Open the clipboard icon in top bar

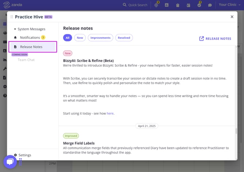pyautogui.click(x=177, y=5)
